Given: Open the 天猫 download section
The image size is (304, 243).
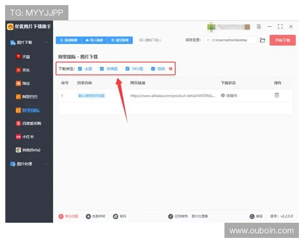Looking at the screenshot, I should [26, 57].
